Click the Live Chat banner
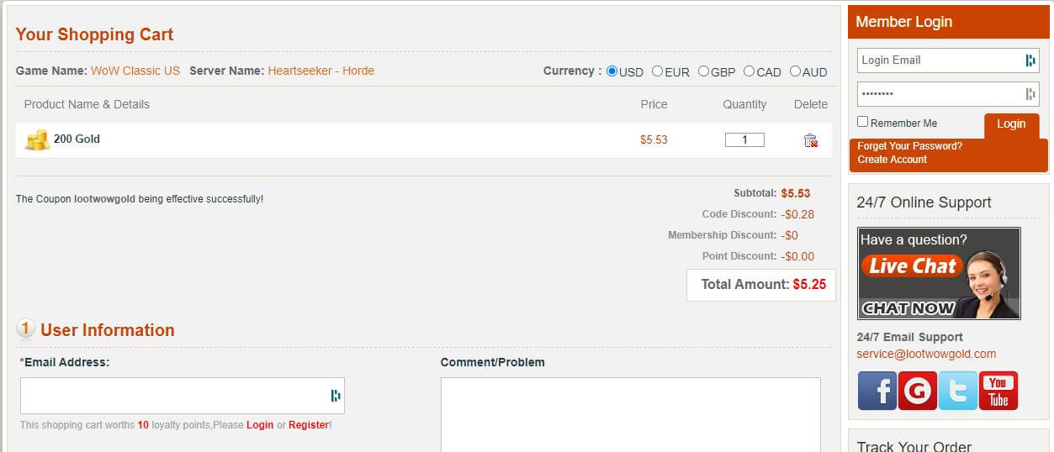This screenshot has height=452, width=1054. tap(939, 273)
